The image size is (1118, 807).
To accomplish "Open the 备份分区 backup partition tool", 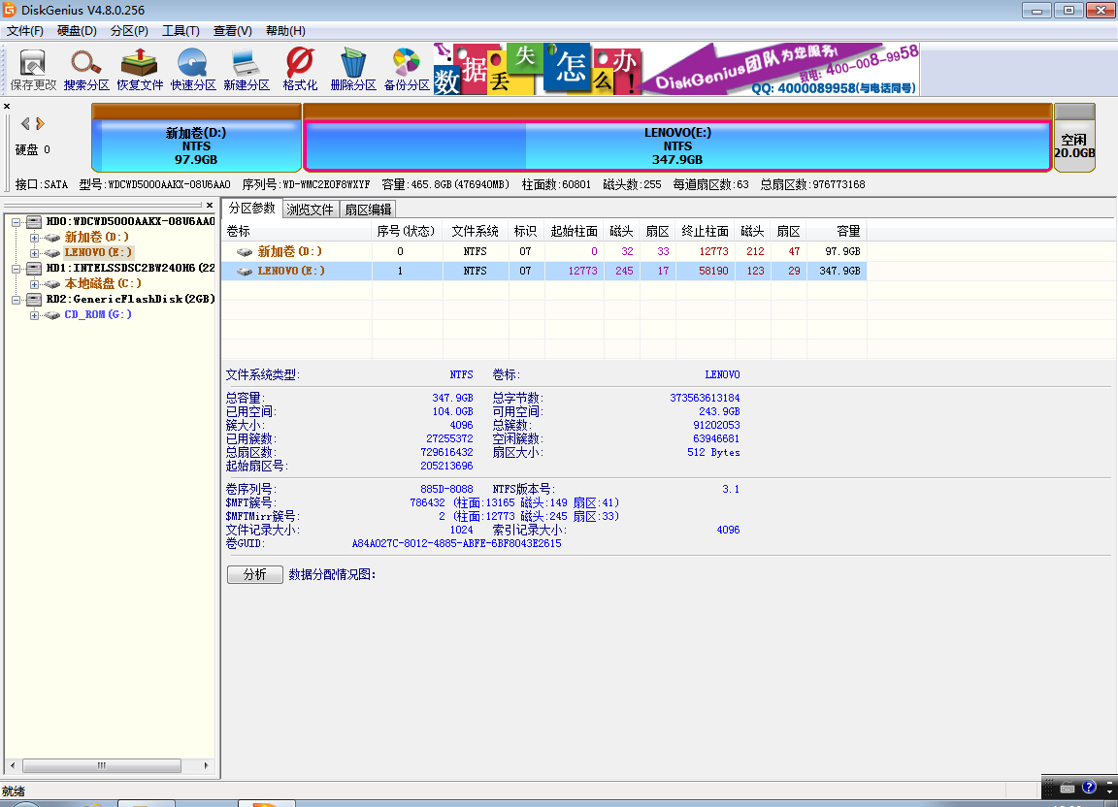I will [x=407, y=70].
